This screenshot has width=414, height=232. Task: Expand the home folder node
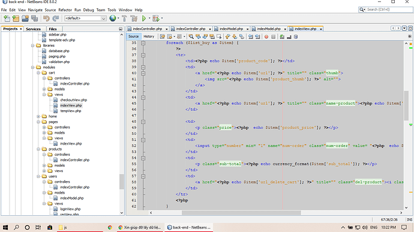[x=38, y=116]
